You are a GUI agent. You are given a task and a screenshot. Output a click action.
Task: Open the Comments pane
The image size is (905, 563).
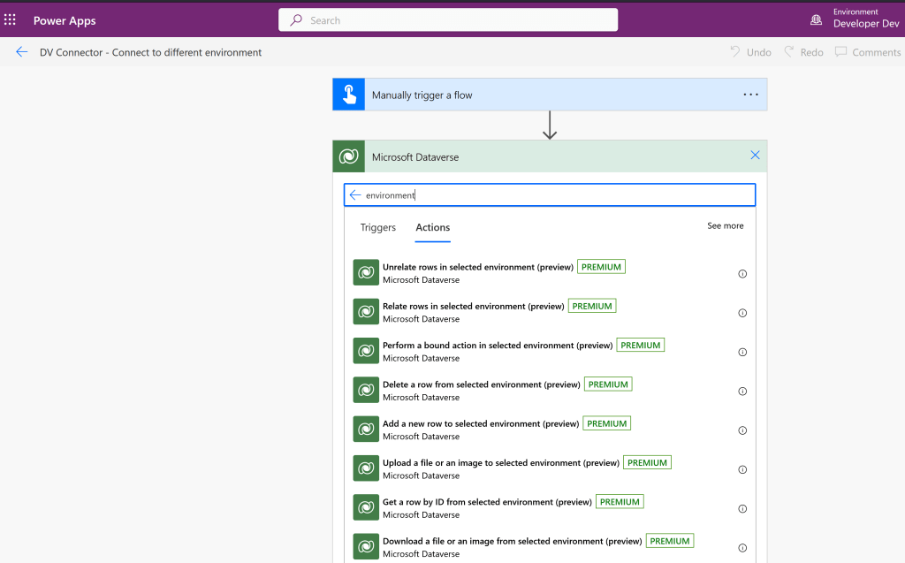867,52
